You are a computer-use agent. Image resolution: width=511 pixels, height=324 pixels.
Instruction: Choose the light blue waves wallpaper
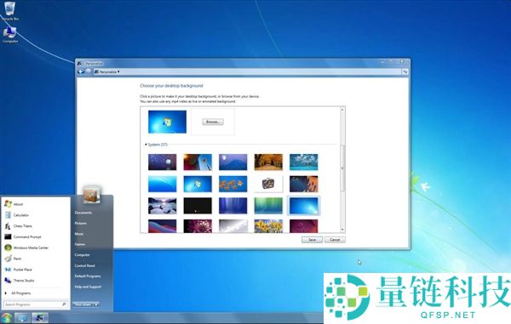point(163,184)
